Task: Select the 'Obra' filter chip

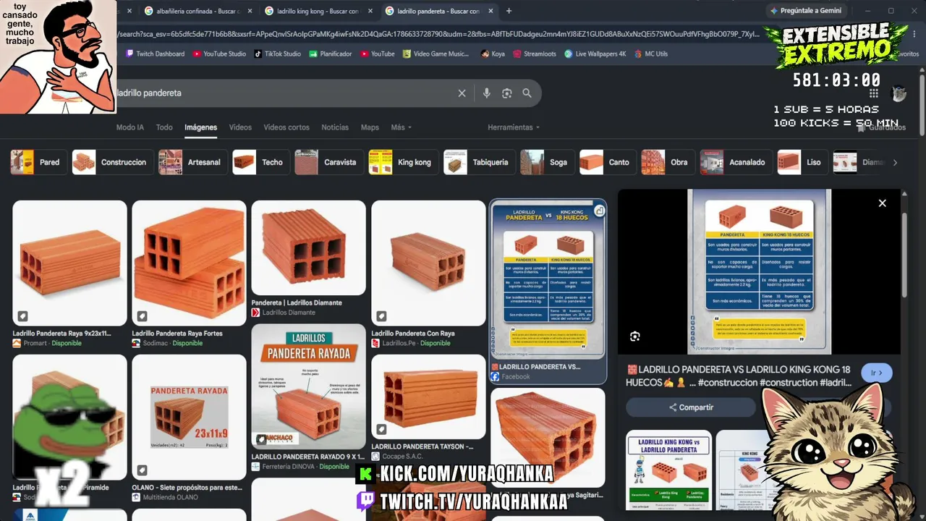Action: (667, 162)
